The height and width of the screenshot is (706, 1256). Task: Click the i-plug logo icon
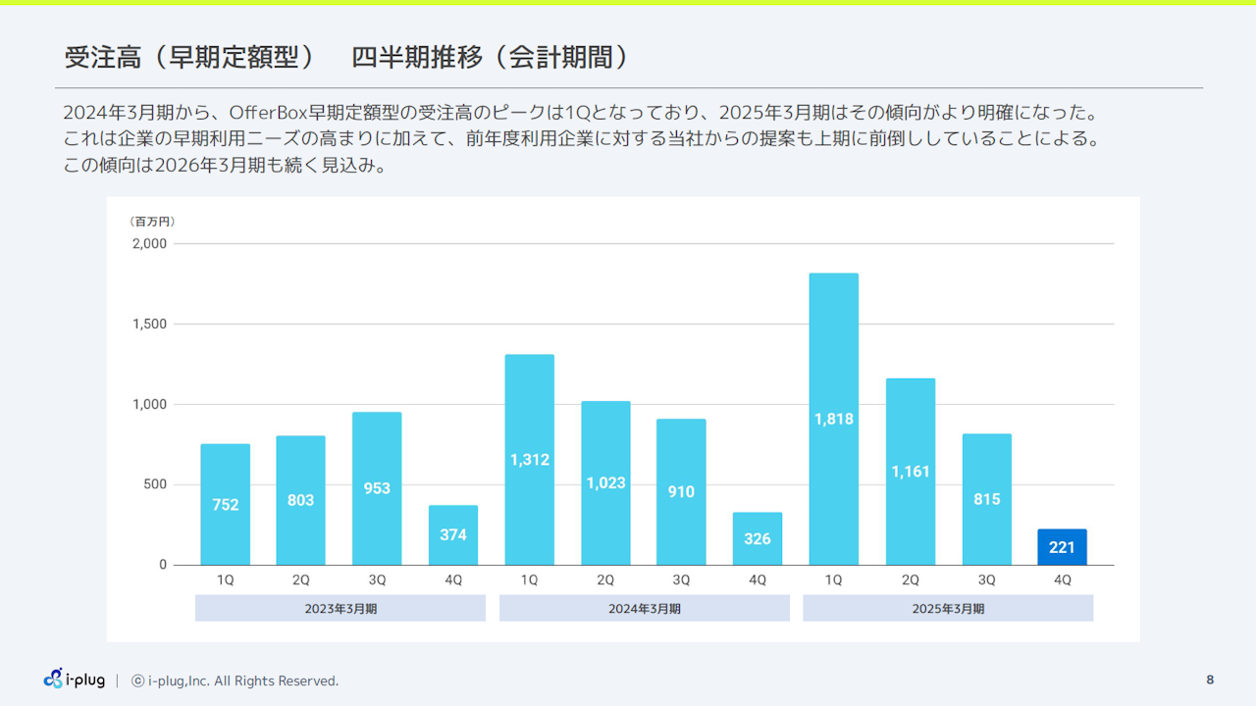(54, 679)
